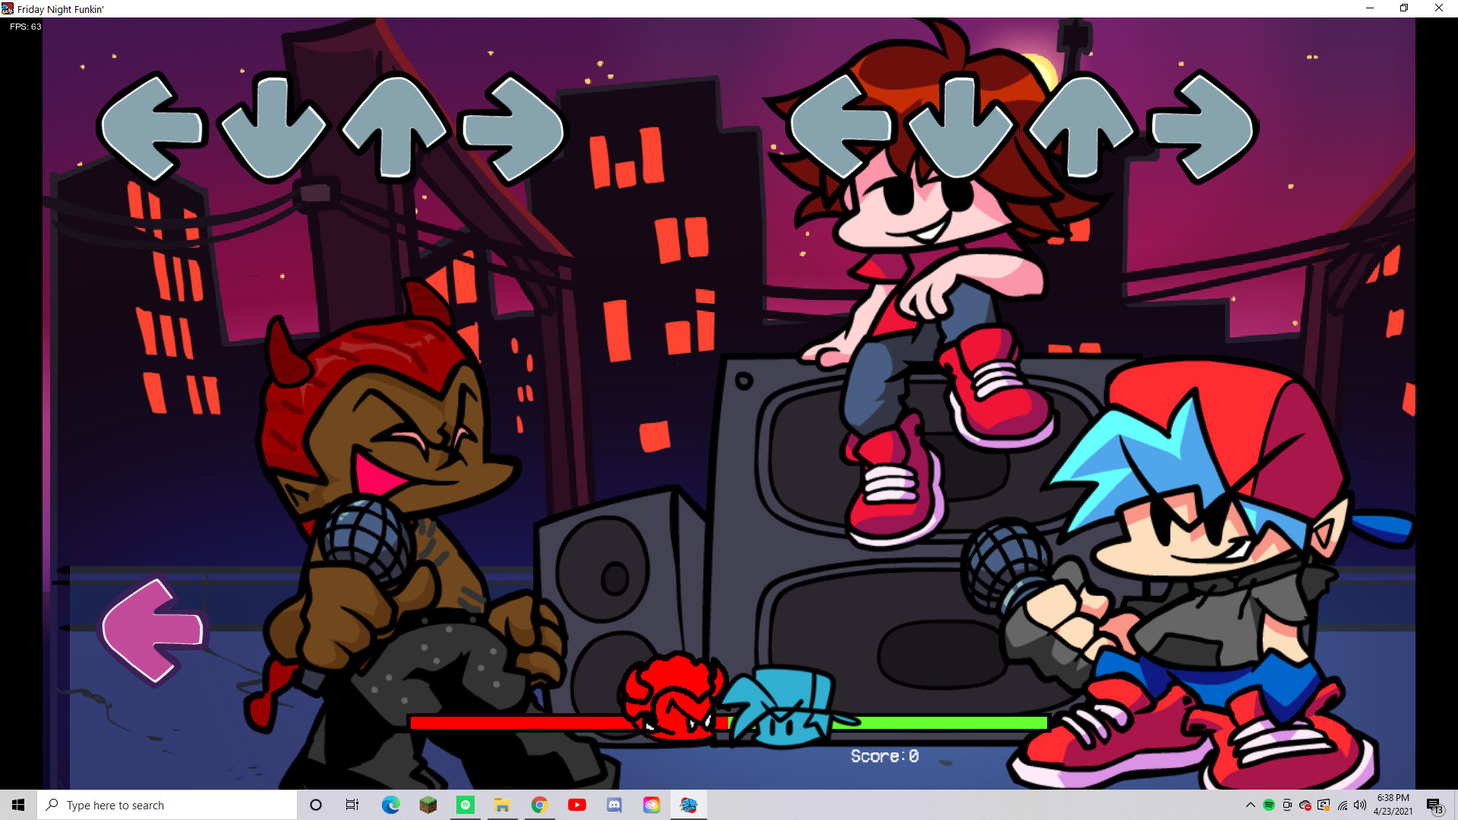
Task: Open the volume control in system tray
Action: pyautogui.click(x=1360, y=805)
